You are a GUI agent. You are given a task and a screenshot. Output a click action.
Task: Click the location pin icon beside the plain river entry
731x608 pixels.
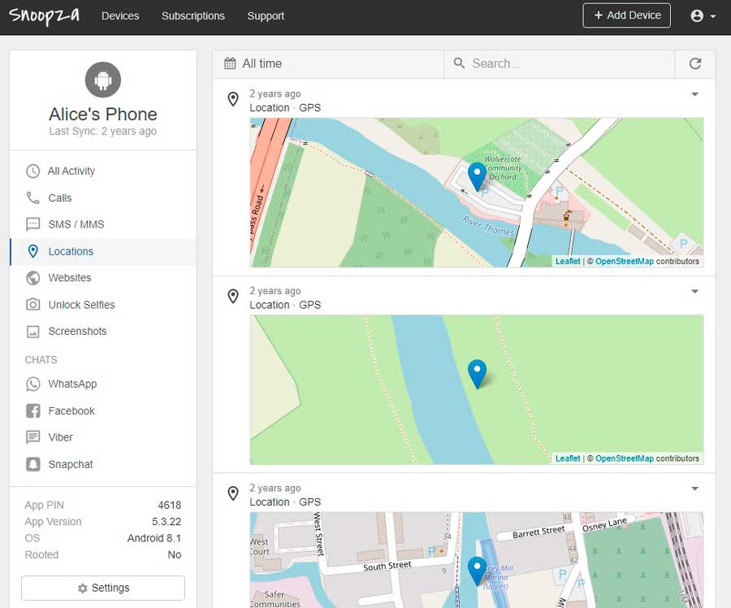pyautogui.click(x=233, y=297)
